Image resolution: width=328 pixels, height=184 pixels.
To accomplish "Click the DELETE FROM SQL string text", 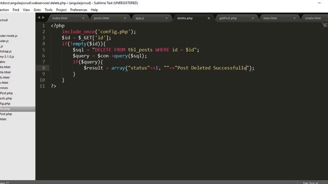I will [110, 50].
